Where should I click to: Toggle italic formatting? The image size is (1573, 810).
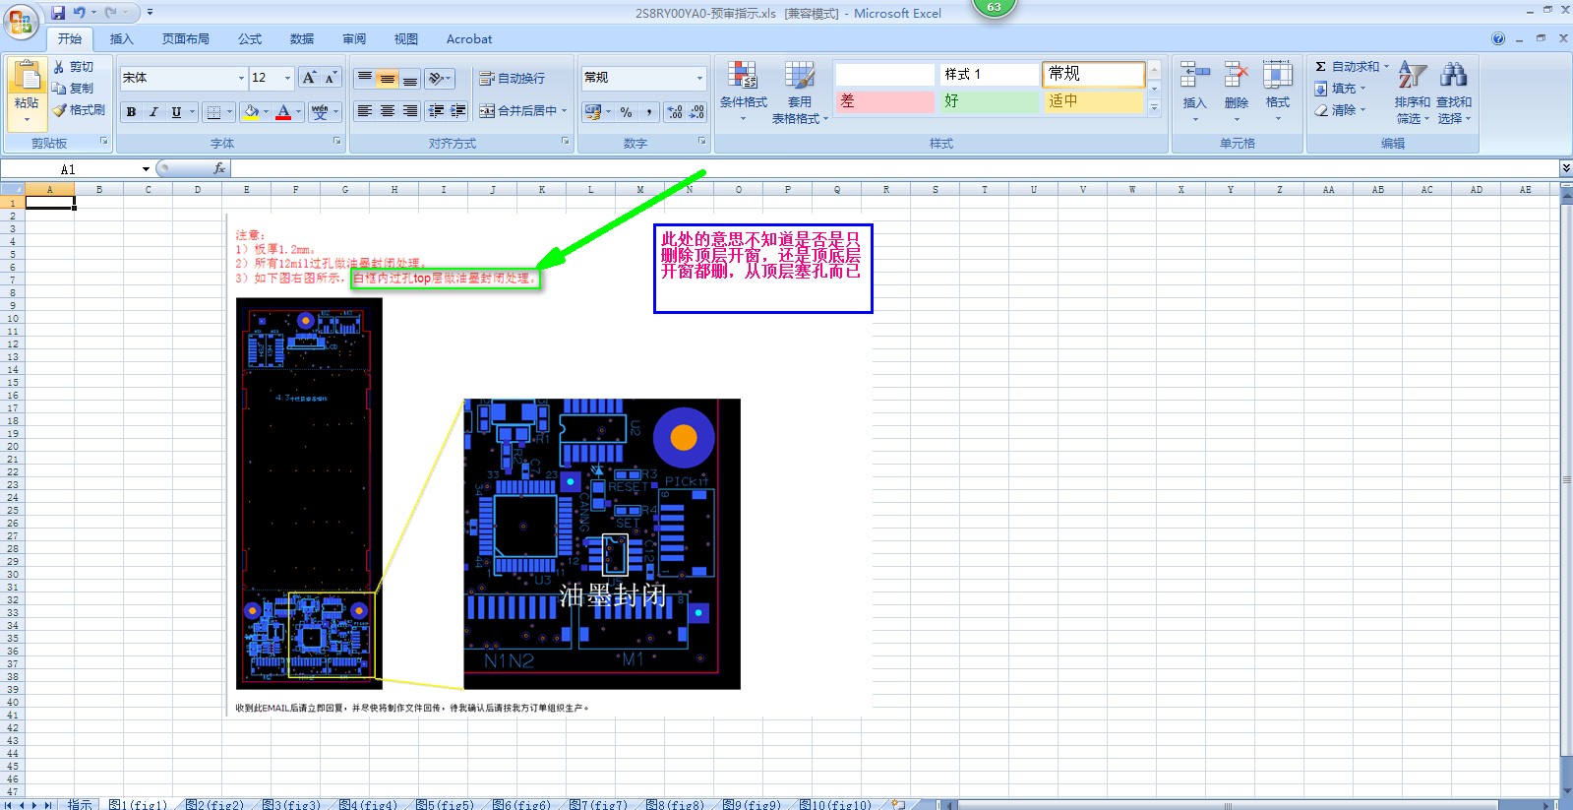[x=153, y=112]
